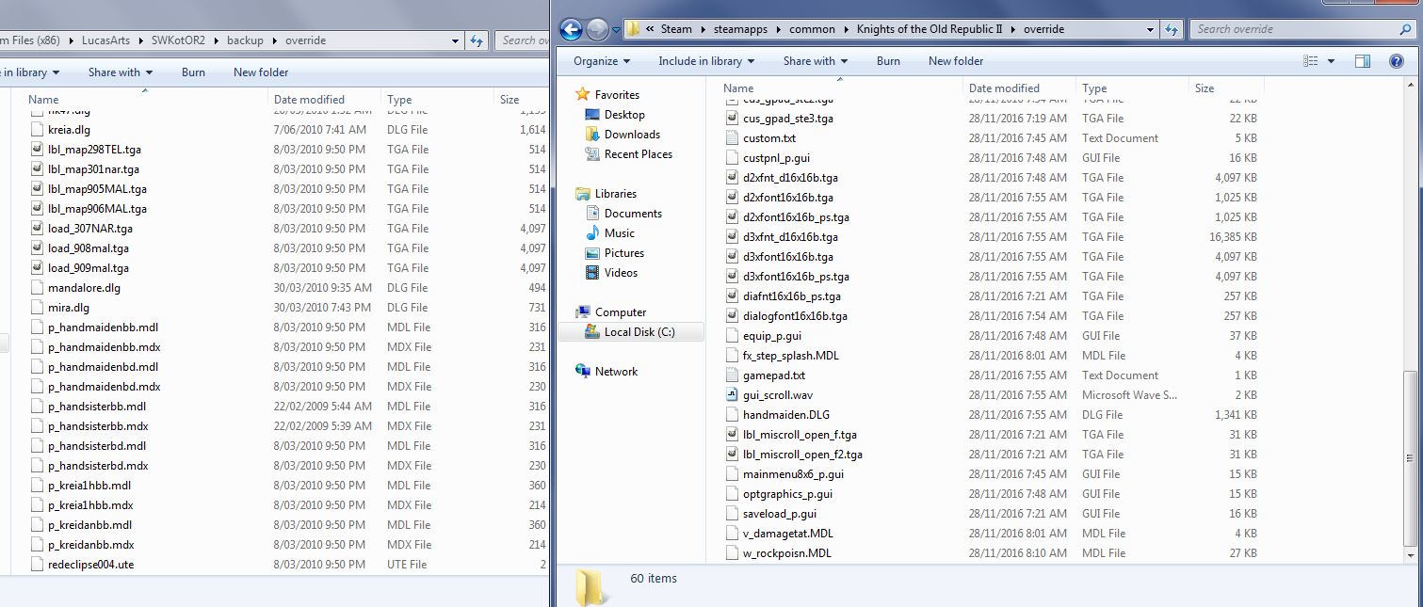
Task: Select fx_step_splash.MDL file icon
Action: [733, 356]
